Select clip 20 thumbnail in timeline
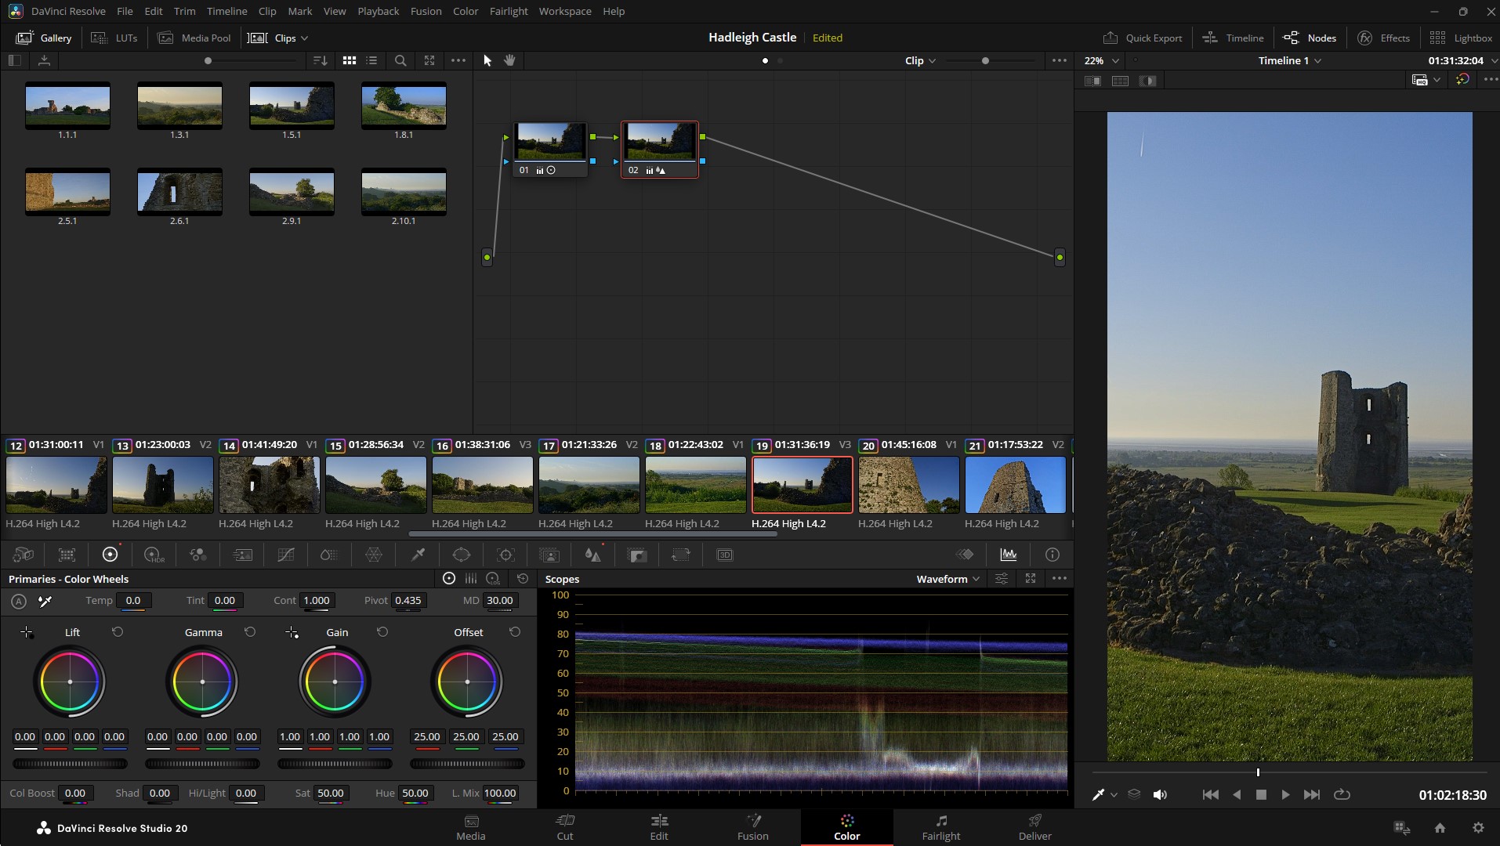 point(908,485)
